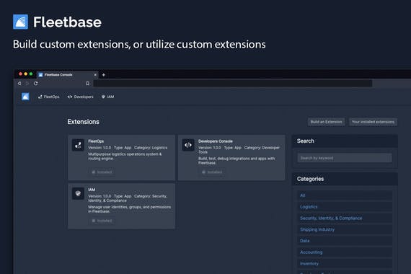Open the FleetOps navigation item
The image size is (411, 274).
point(49,97)
